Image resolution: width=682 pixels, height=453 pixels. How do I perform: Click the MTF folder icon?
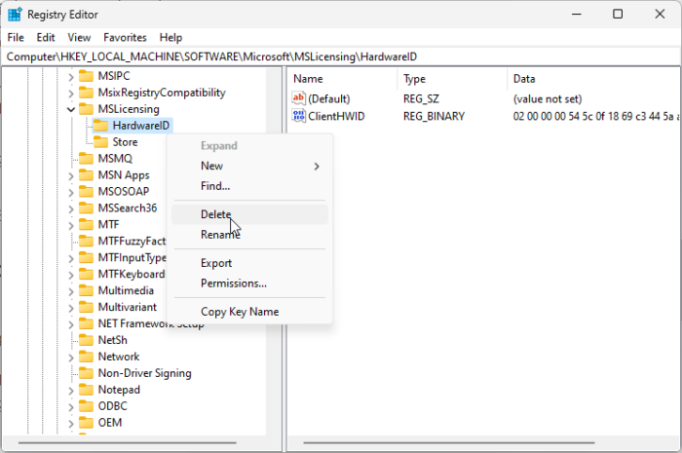(x=86, y=225)
